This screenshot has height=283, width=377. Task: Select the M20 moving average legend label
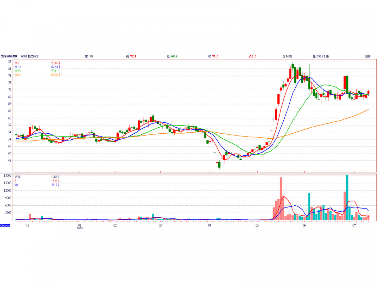(x=18, y=71)
